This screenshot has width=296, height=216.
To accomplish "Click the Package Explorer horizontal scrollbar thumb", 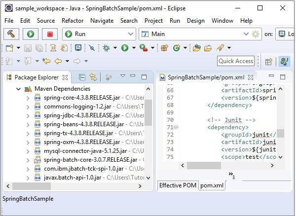I will [32, 186].
